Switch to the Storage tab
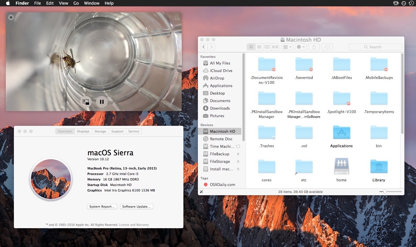The image size is (416, 247). pos(100,131)
